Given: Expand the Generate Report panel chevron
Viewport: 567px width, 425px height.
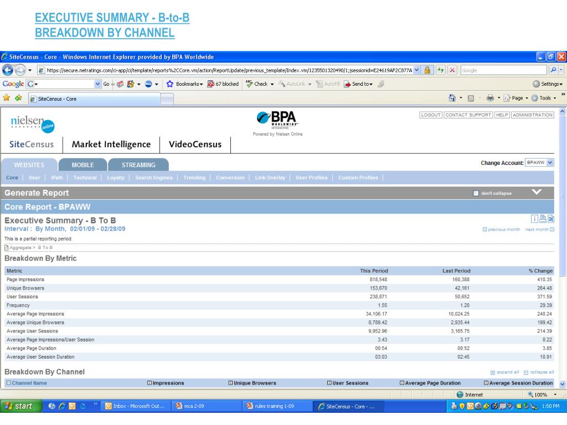Looking at the screenshot, I should (x=537, y=192).
